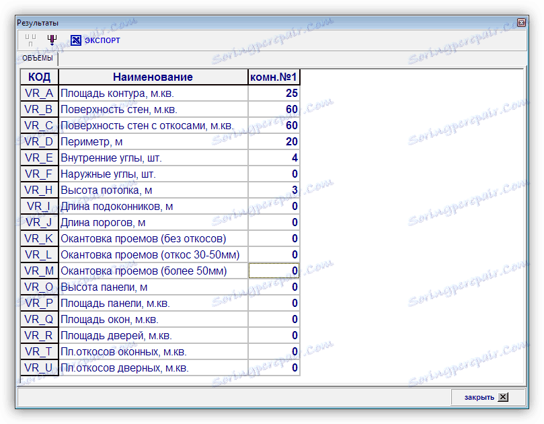Click the grayed-out squares toolbar icon
This screenshot has width=544, height=424.
(30, 40)
